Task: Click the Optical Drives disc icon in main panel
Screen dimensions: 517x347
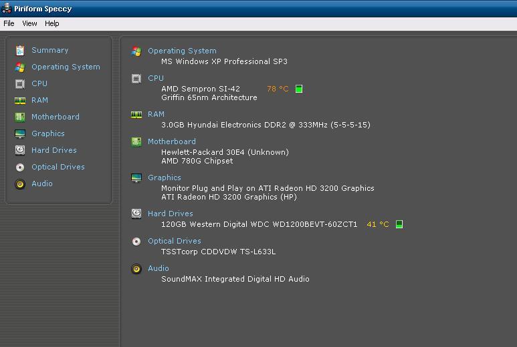Action: (x=136, y=242)
